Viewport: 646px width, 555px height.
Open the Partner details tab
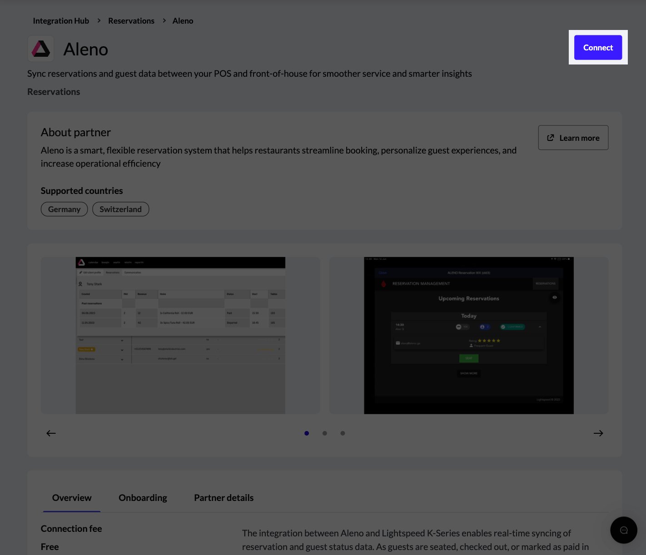click(x=224, y=497)
